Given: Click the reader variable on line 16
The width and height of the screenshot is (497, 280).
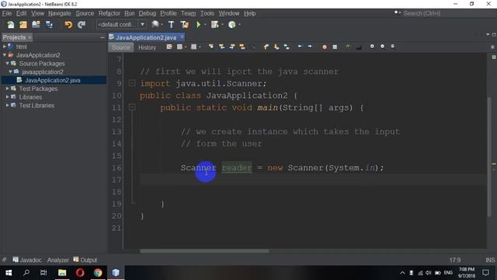Looking at the screenshot, I should coord(237,168).
